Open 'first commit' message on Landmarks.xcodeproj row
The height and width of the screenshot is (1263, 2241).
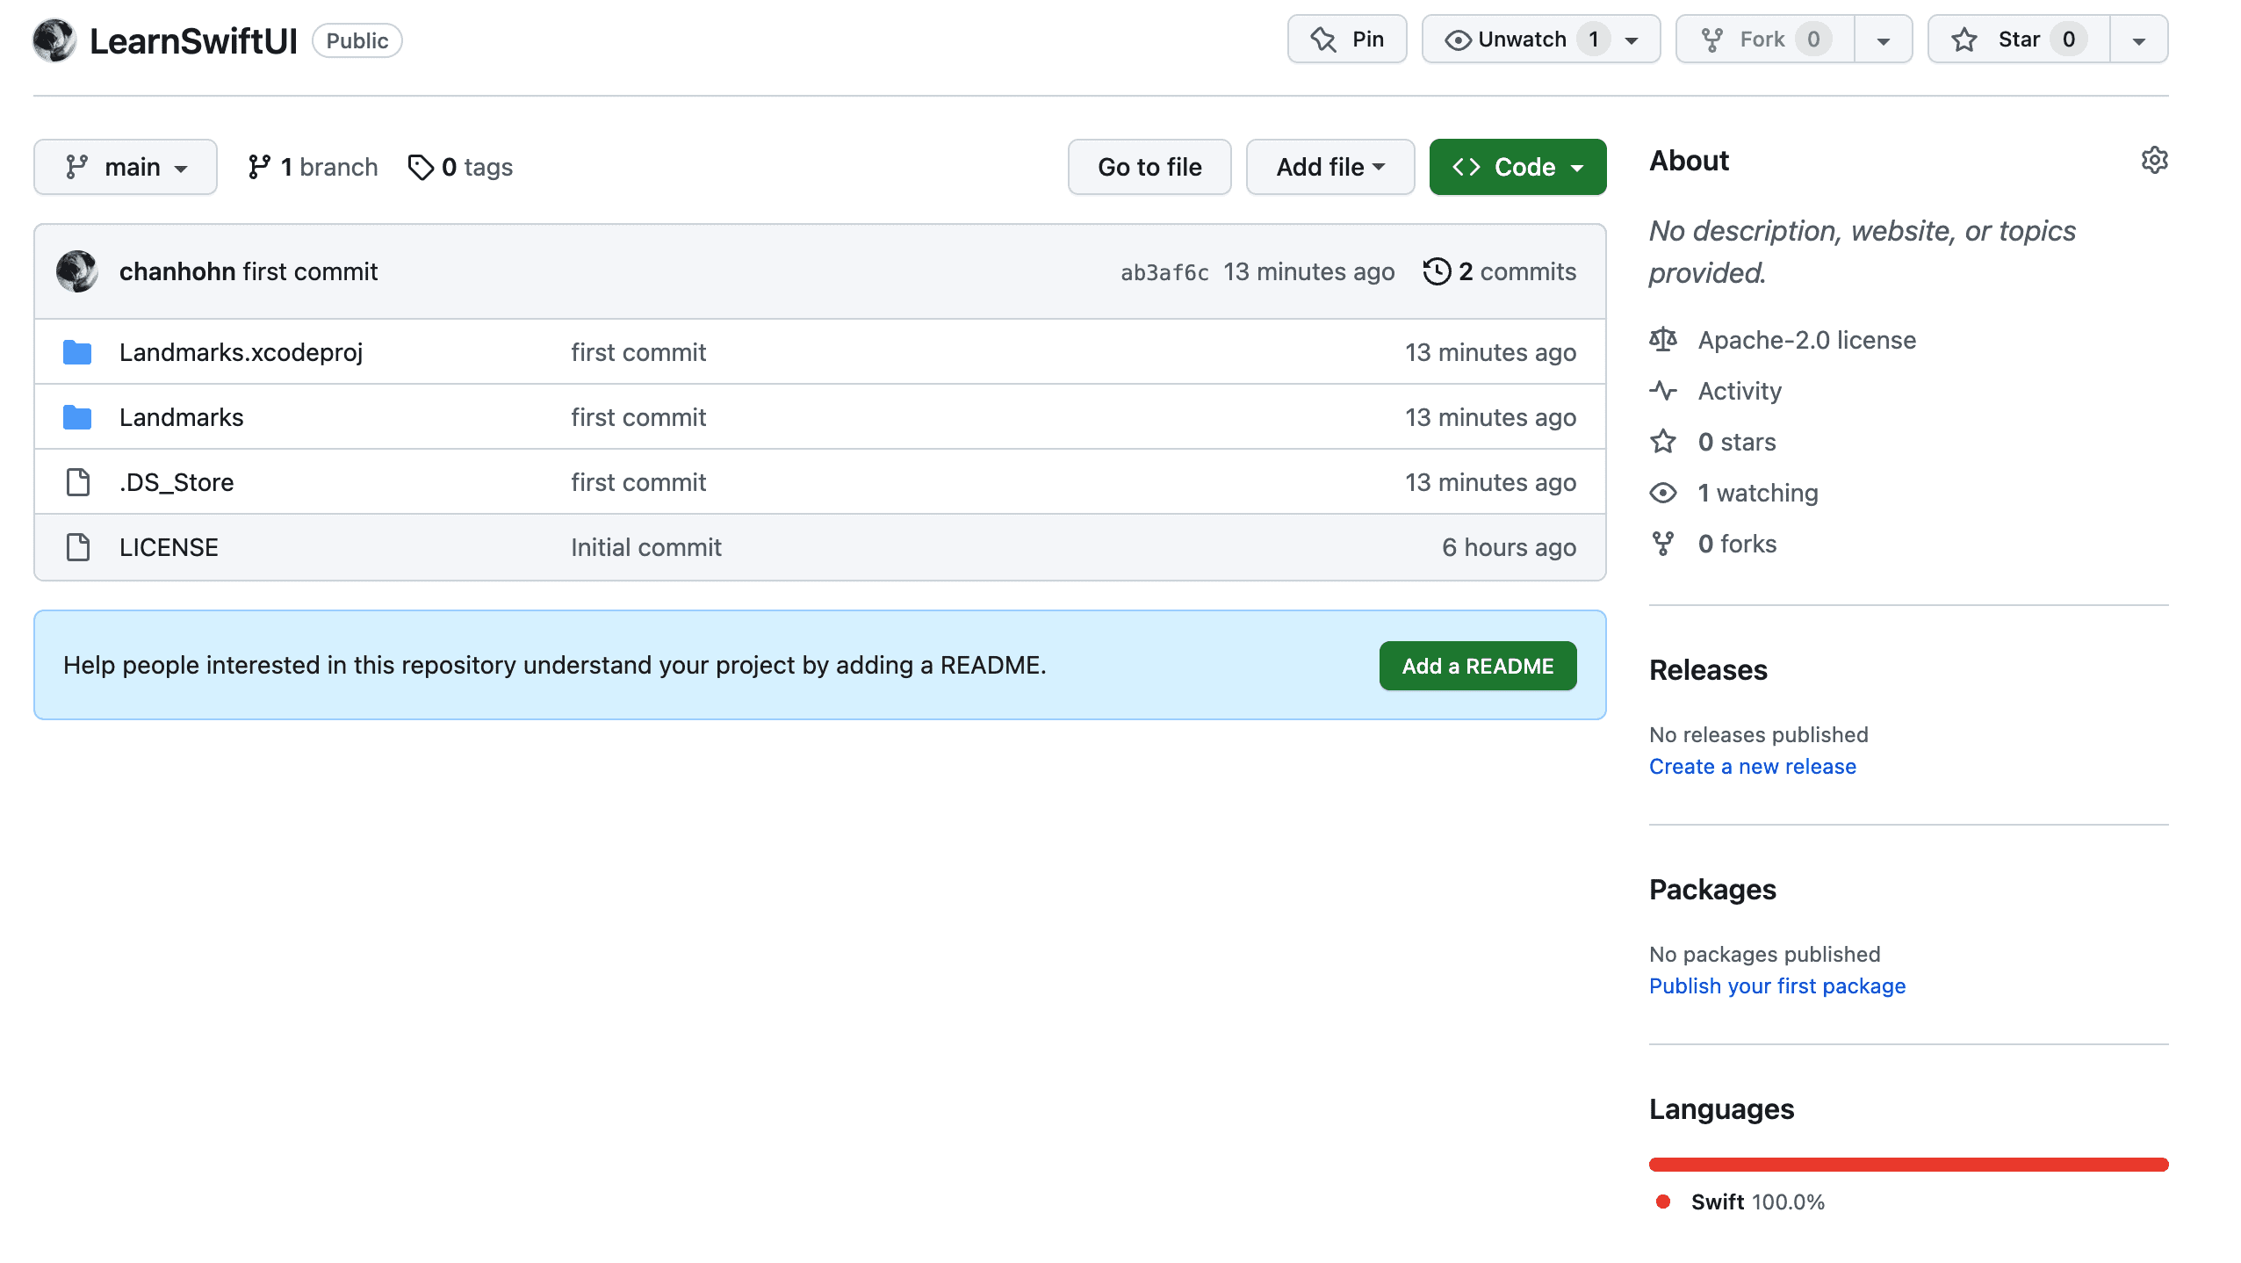(638, 352)
